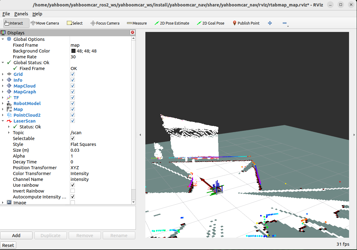Click the Add display button

(x=16, y=236)
